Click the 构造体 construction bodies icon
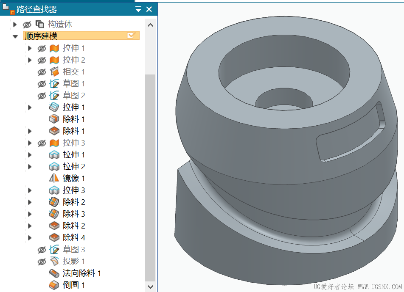Image resolution: width=404 pixels, height=292 pixels. tap(40, 24)
